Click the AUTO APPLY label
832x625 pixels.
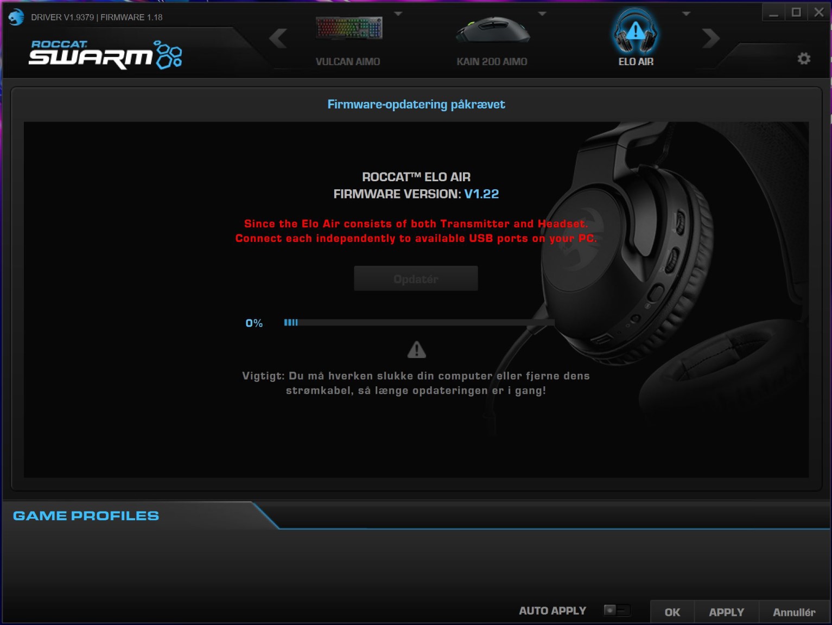[552, 611]
